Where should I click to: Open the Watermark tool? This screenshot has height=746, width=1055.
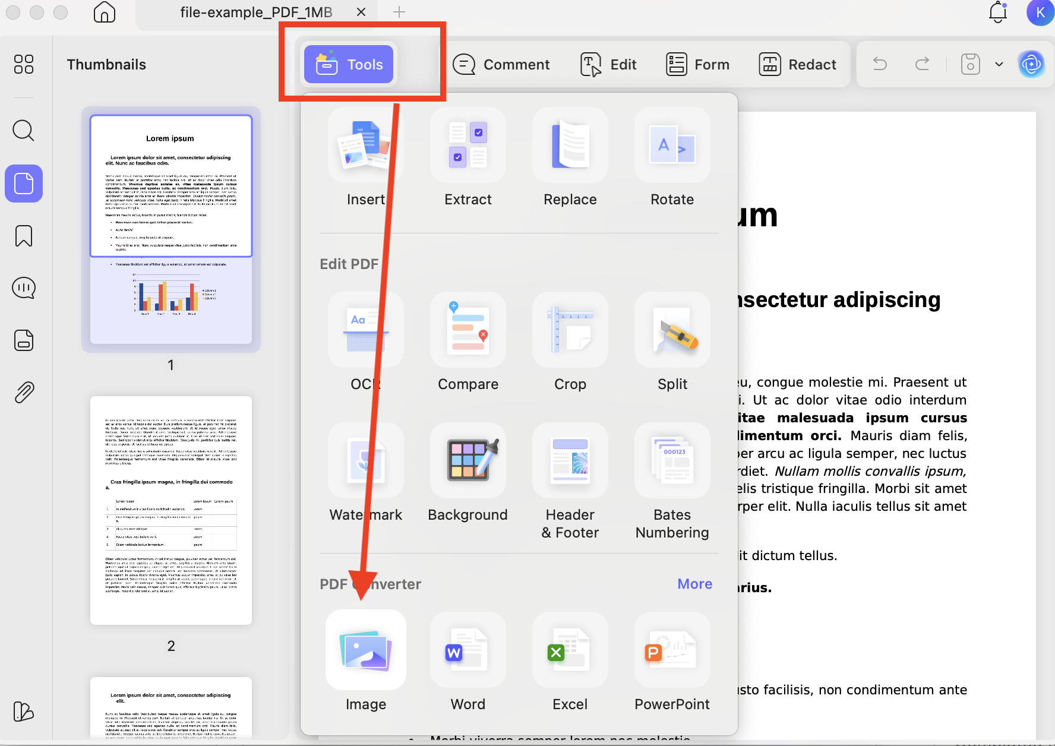click(365, 475)
